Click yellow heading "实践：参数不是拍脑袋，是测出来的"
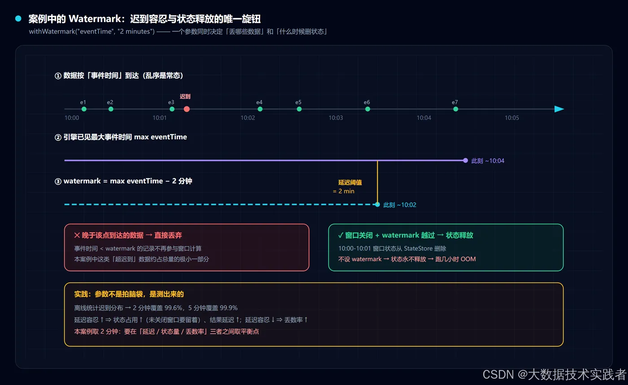 (x=129, y=294)
